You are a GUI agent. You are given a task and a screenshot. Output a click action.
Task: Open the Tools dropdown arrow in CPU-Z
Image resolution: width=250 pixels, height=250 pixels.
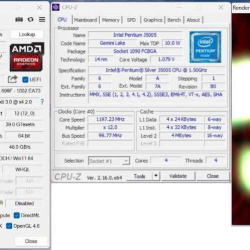coord(156,176)
